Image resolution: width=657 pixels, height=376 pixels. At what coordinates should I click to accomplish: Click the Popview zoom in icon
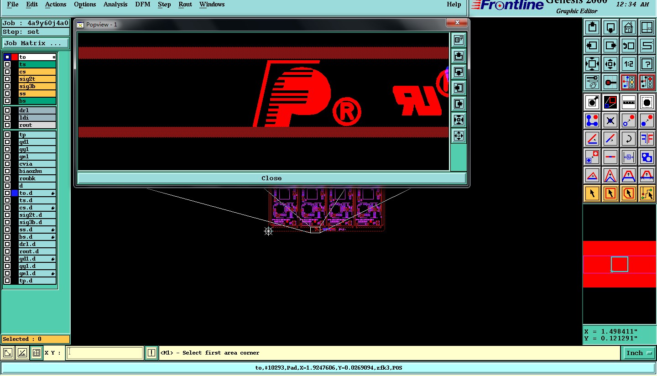click(x=459, y=120)
